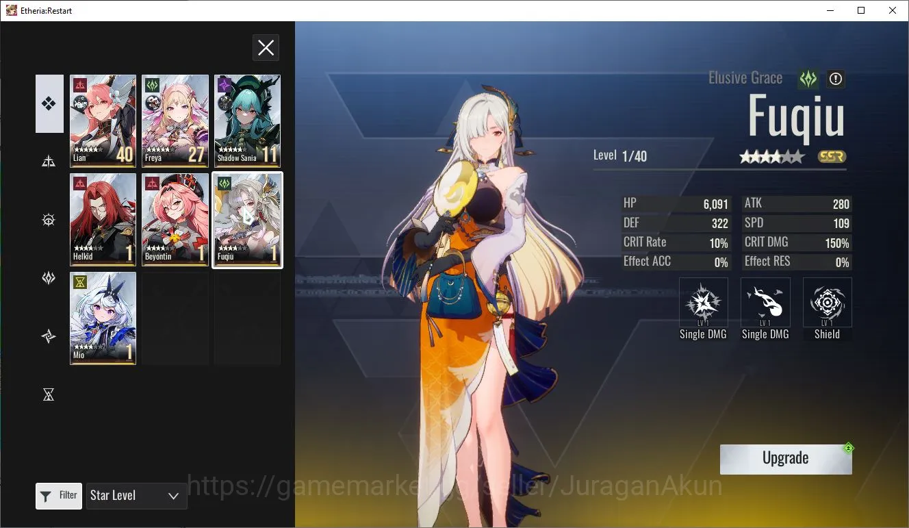Screen dimensions: 909x528
Task: Click the purple faction badge on Shadow Sania card
Action: [x=225, y=85]
